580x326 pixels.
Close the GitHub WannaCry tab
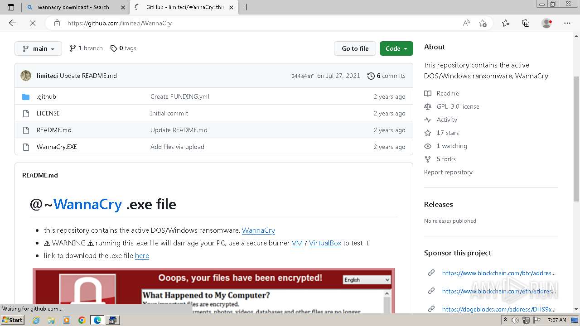pos(232,7)
